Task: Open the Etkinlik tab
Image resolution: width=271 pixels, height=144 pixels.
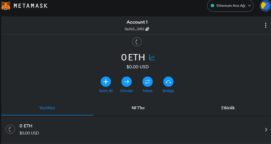Action: 228,108
